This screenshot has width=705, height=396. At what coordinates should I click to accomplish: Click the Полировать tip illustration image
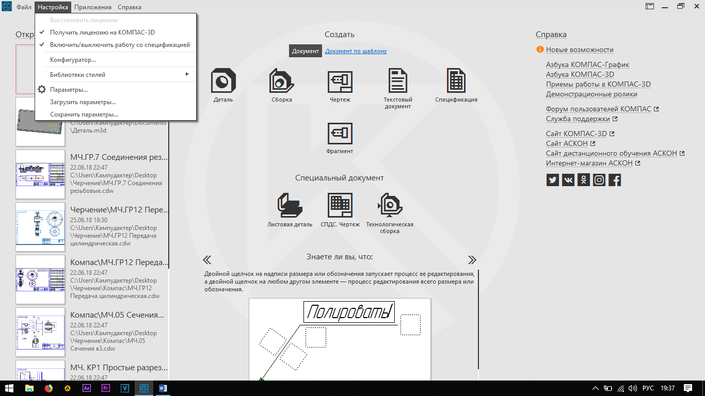340,339
